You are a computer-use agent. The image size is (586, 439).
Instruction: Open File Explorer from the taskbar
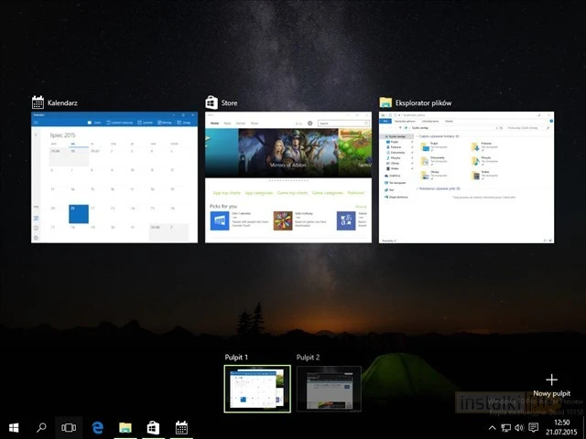click(125, 427)
